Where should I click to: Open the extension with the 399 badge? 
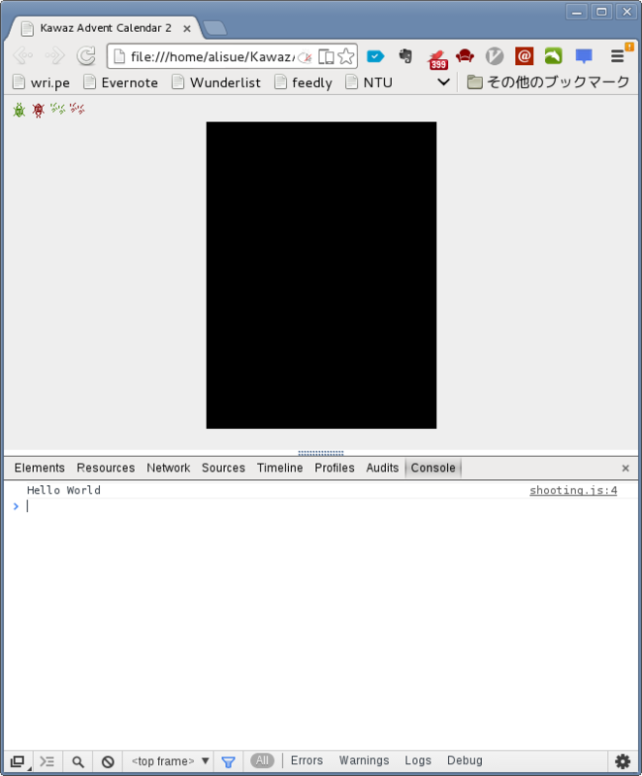tap(437, 58)
